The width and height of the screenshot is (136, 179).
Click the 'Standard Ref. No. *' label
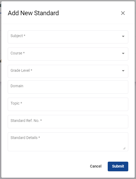coord(26,121)
